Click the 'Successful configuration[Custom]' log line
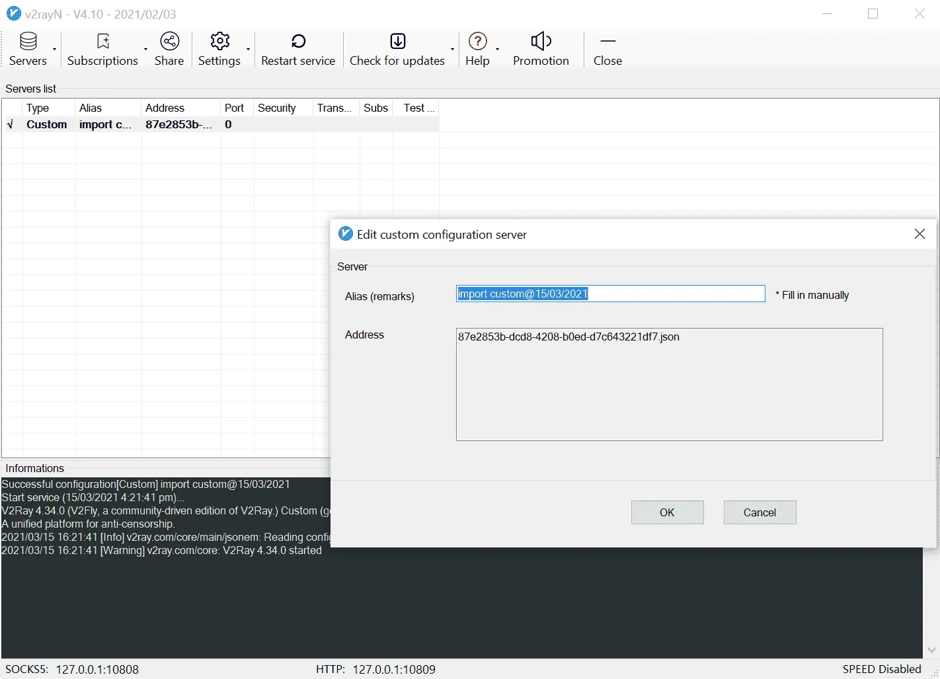This screenshot has height=679, width=940. click(145, 484)
